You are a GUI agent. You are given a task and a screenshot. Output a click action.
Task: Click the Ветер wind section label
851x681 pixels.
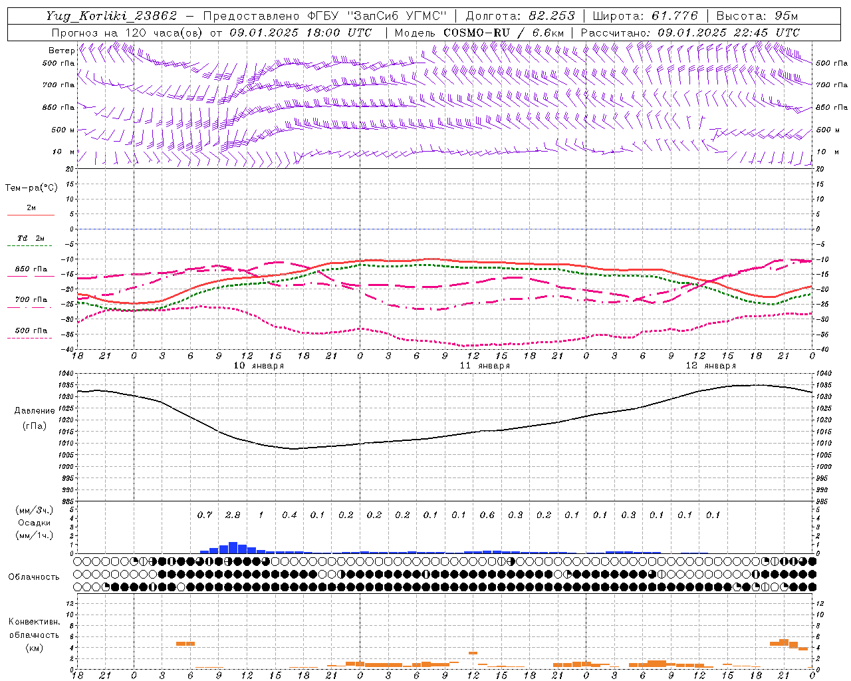pos(61,51)
